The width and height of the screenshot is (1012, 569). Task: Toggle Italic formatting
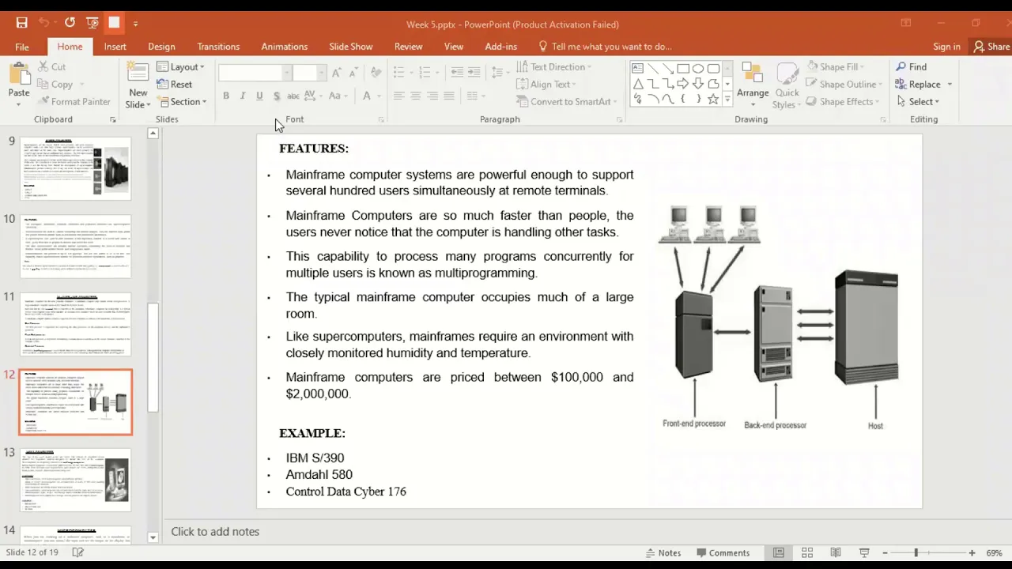(243, 96)
